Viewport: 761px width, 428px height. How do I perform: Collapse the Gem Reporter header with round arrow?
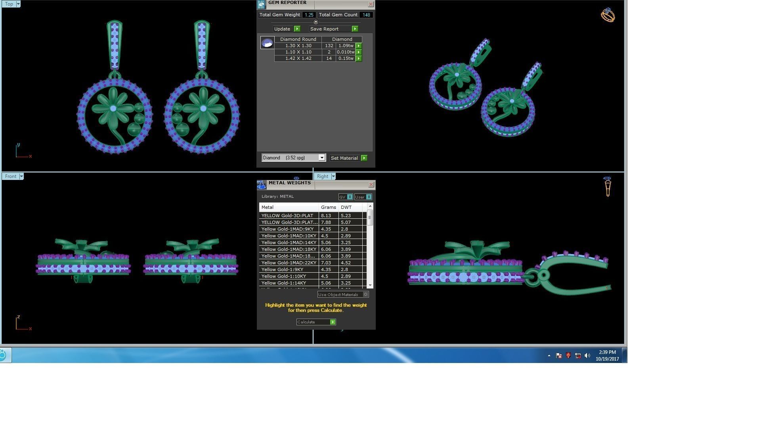click(316, 22)
